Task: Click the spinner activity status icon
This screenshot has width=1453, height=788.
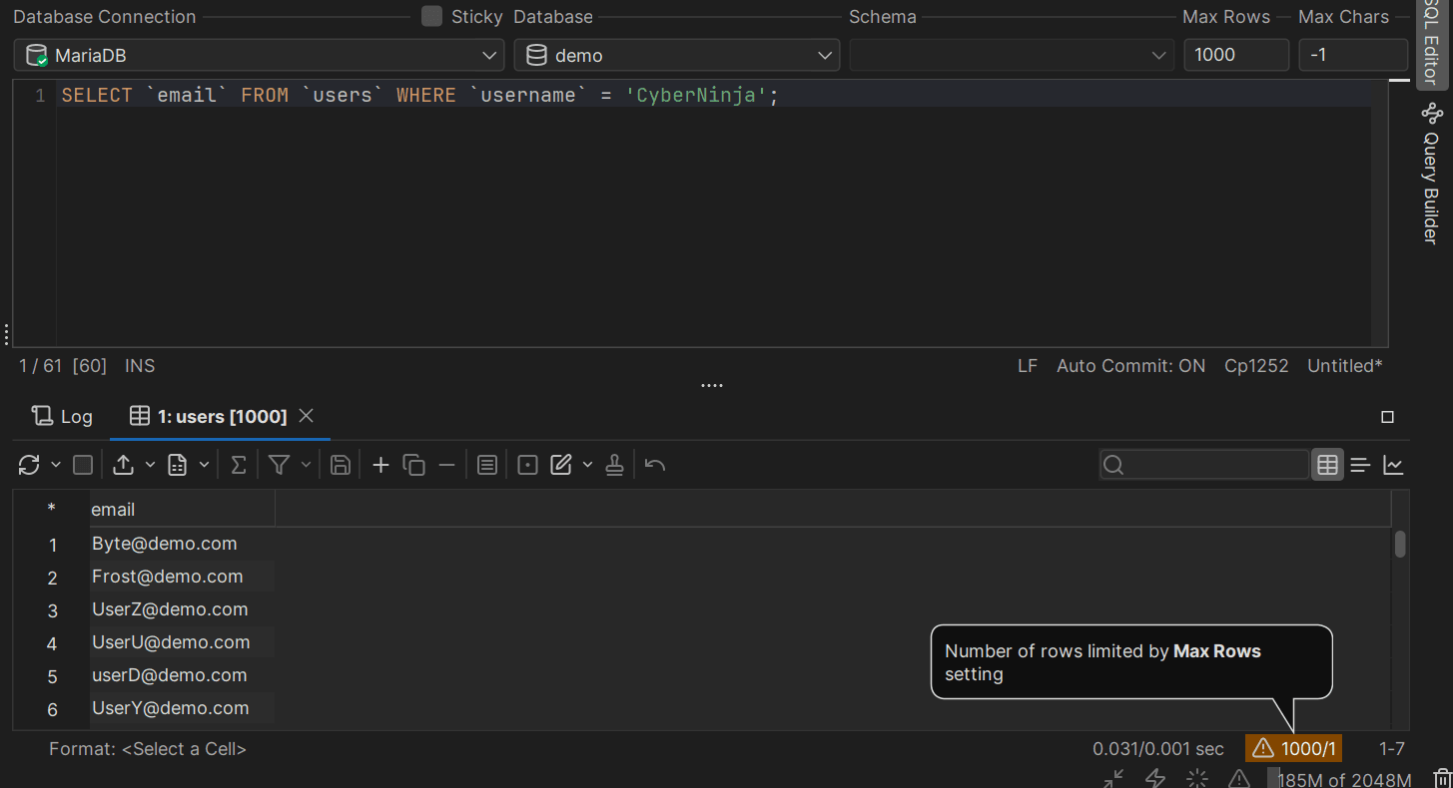Action: point(1197,778)
